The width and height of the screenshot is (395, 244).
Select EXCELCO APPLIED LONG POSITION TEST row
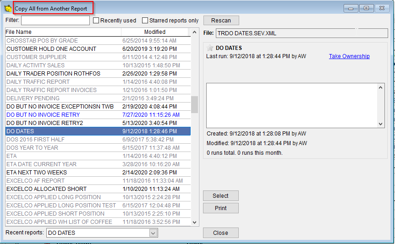[98, 205]
